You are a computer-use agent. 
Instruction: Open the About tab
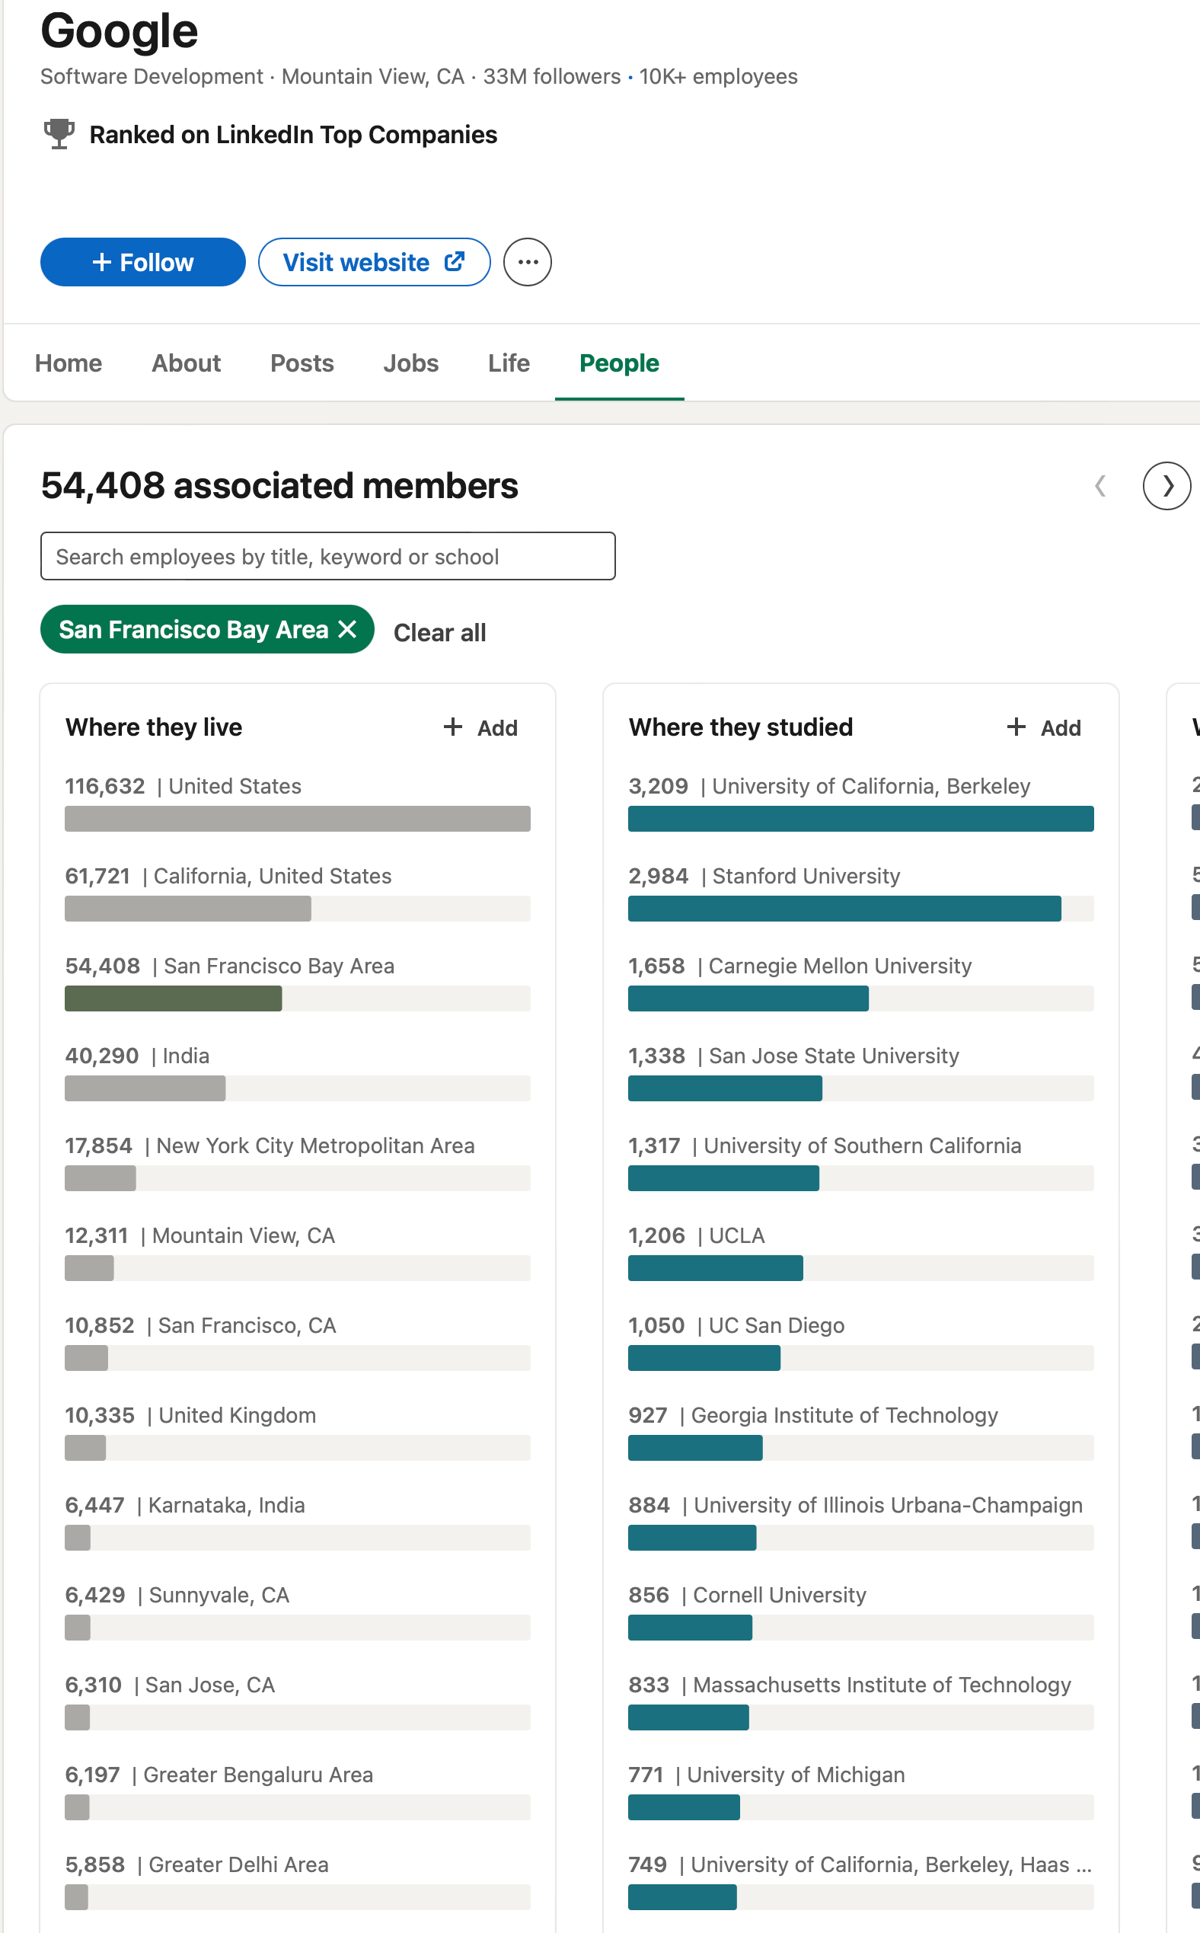point(186,363)
